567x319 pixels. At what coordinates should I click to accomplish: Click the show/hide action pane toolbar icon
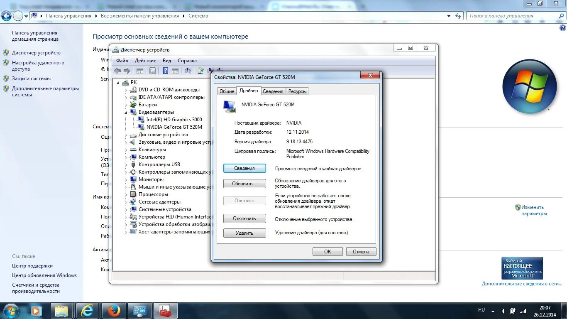[x=175, y=71]
